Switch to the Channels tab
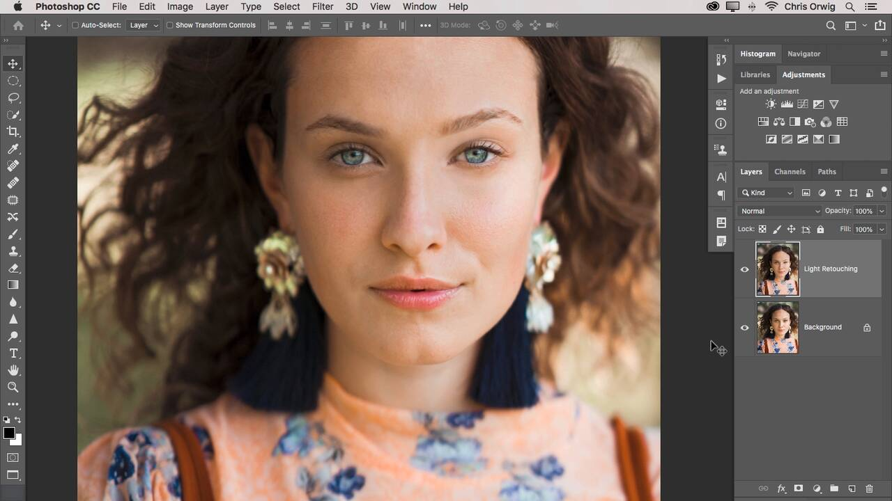The image size is (892, 501). click(x=790, y=172)
